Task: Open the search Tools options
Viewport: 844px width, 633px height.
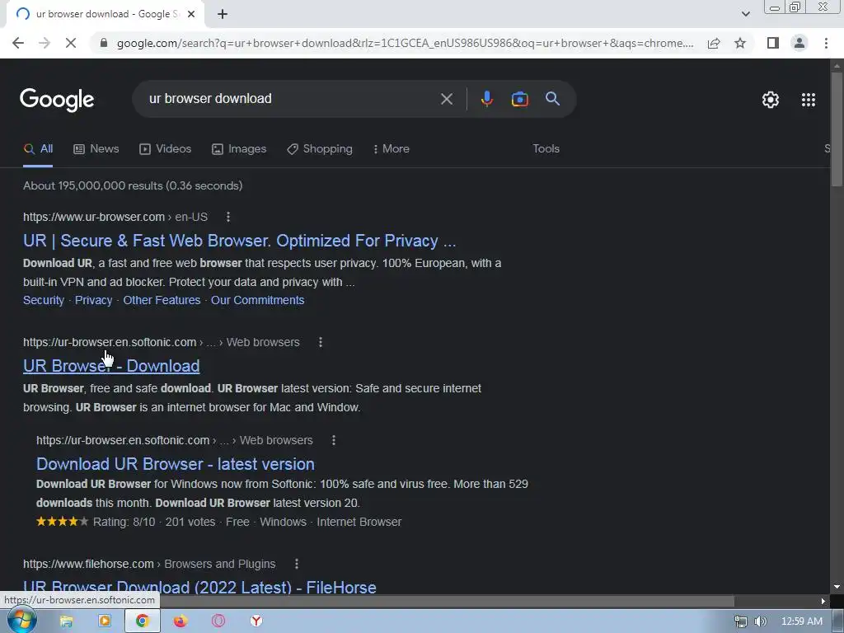Action: click(546, 149)
